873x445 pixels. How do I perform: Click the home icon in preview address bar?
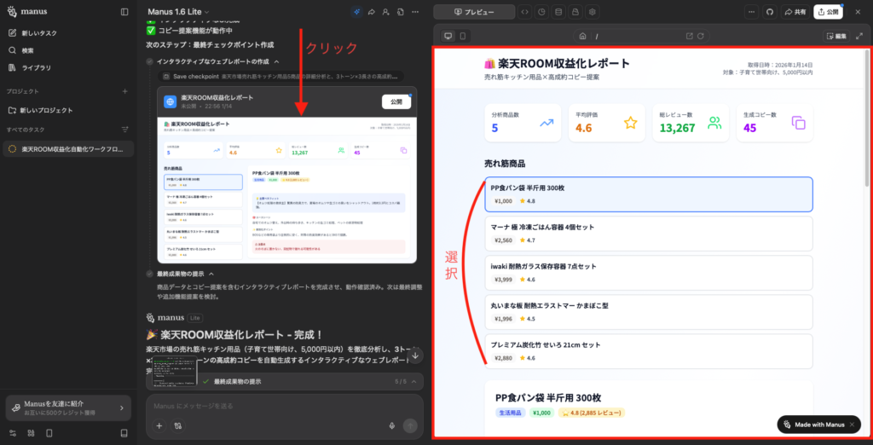tap(582, 36)
